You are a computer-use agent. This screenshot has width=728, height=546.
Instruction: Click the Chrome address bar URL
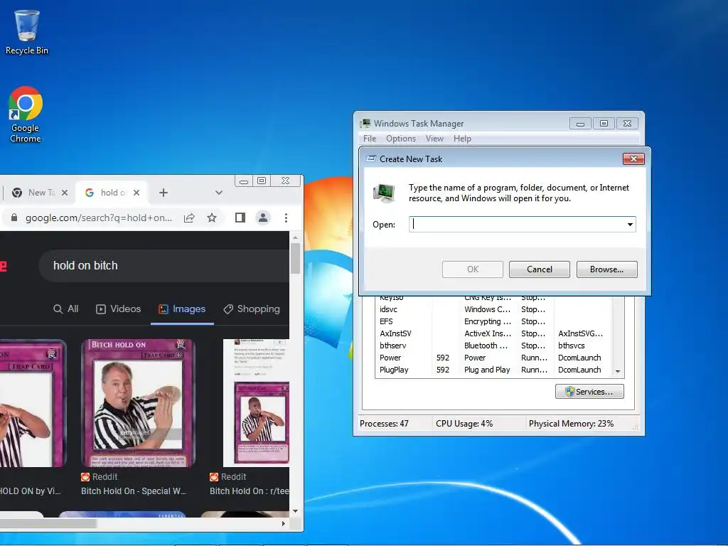(98, 218)
